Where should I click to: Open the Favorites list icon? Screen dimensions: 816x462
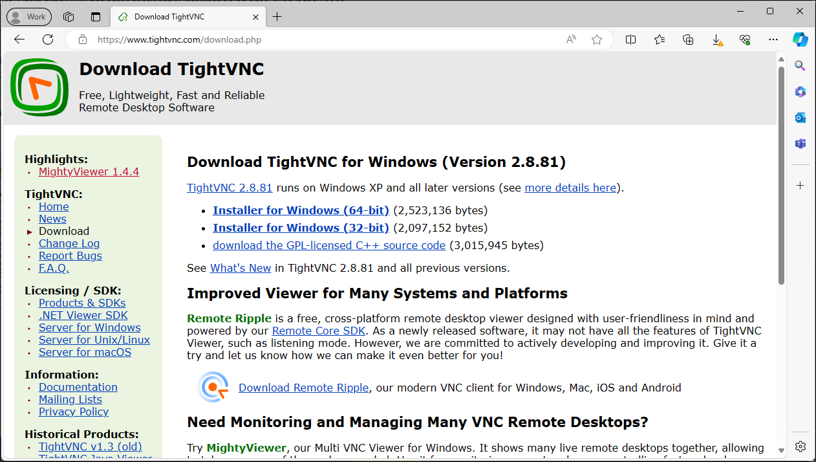[x=660, y=39]
